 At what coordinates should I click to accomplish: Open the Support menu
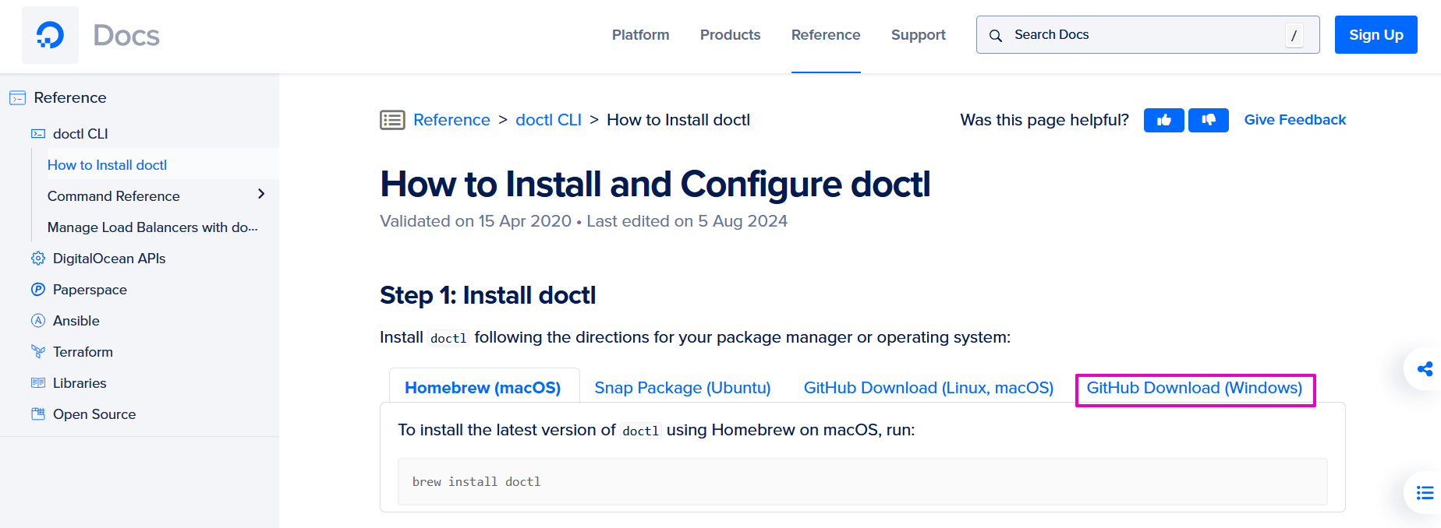click(918, 35)
